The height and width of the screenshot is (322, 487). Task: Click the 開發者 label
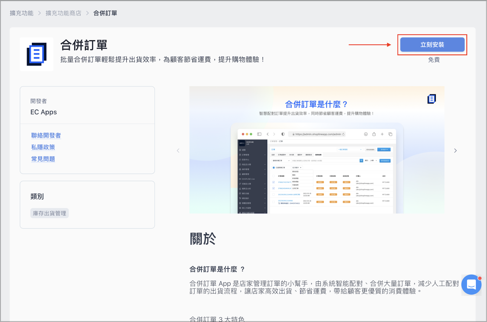click(39, 101)
